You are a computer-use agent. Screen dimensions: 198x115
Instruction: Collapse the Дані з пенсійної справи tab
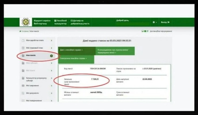pos(71,50)
